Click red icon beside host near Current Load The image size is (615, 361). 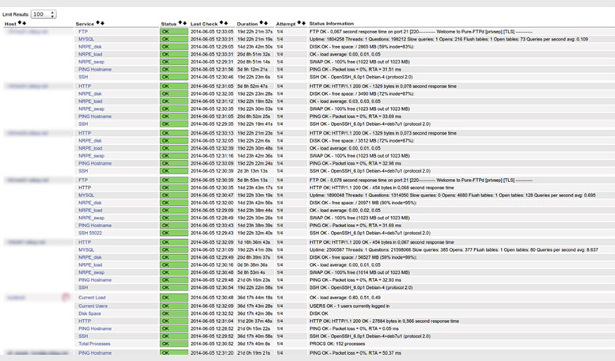66,297
